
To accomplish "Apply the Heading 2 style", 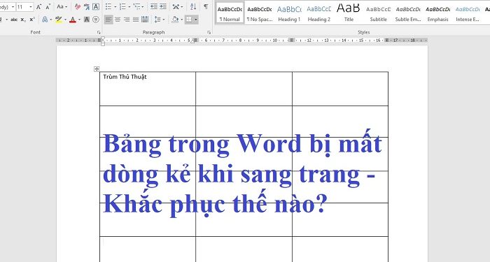I will [318, 13].
